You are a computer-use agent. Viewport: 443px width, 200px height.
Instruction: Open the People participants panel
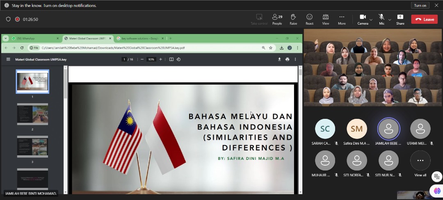coord(277,19)
